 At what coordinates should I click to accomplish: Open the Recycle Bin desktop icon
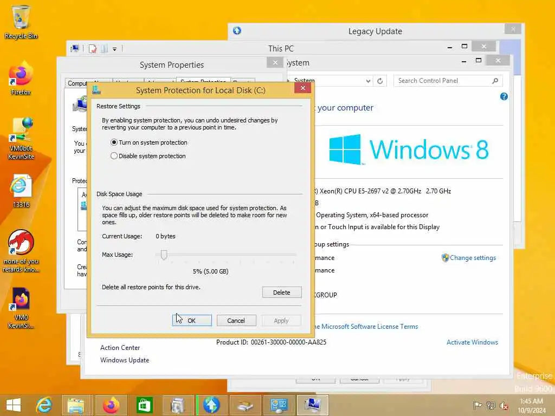coord(21,22)
